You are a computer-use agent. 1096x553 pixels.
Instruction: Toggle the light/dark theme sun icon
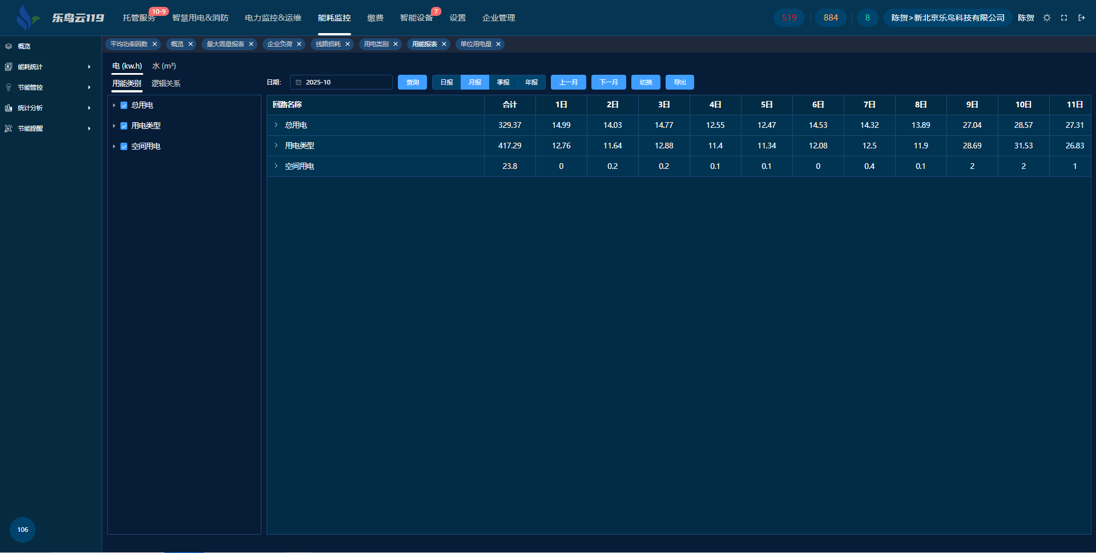(x=1047, y=18)
